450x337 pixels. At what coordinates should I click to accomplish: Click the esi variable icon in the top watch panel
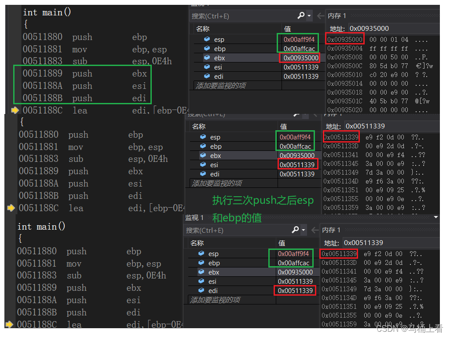207,66
